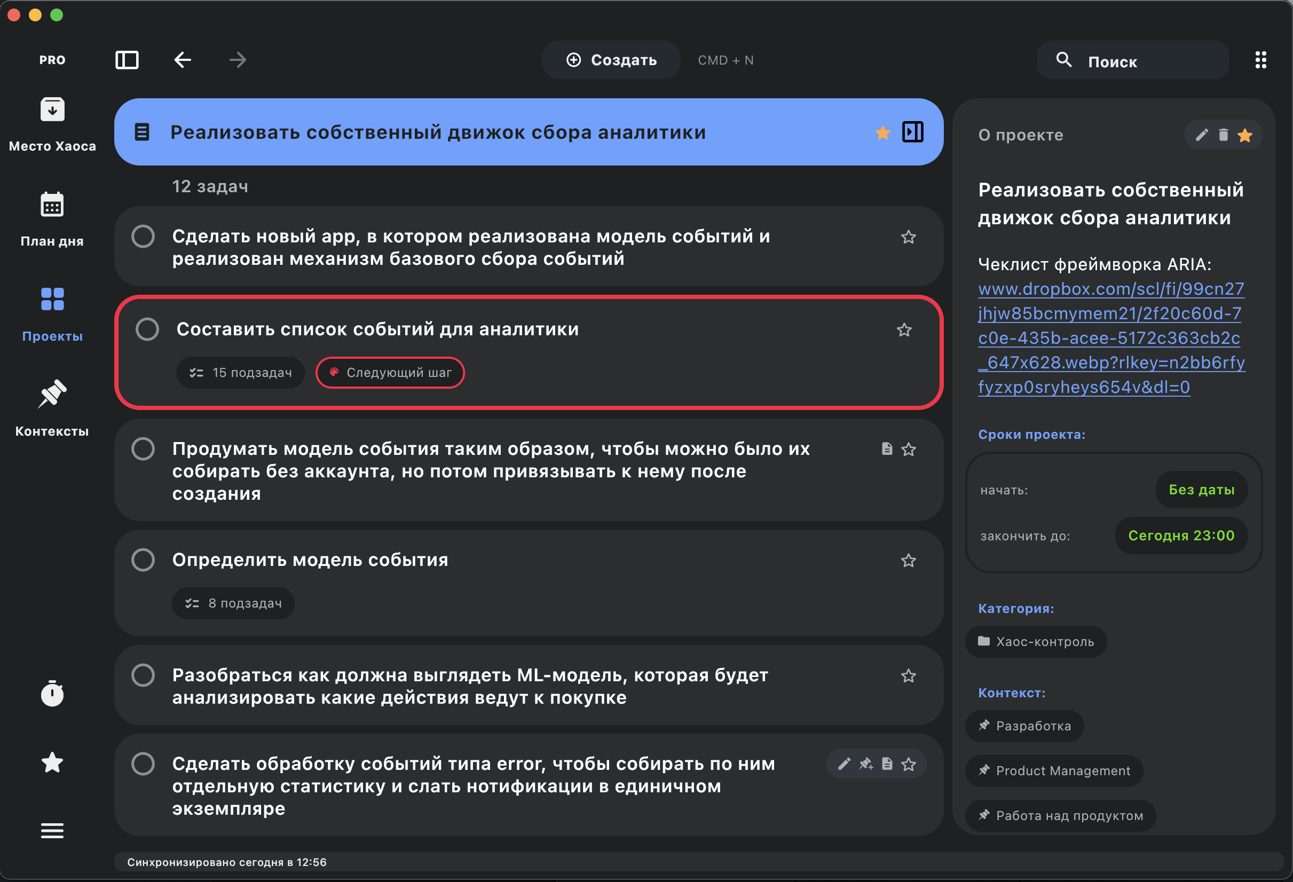Click the grid dots menu icon
1293x882 pixels.
1260,60
